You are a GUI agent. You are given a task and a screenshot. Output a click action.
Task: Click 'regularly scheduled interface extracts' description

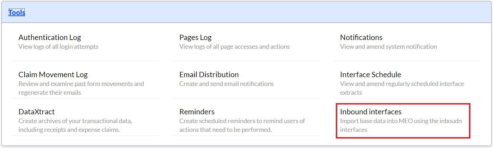402,88
